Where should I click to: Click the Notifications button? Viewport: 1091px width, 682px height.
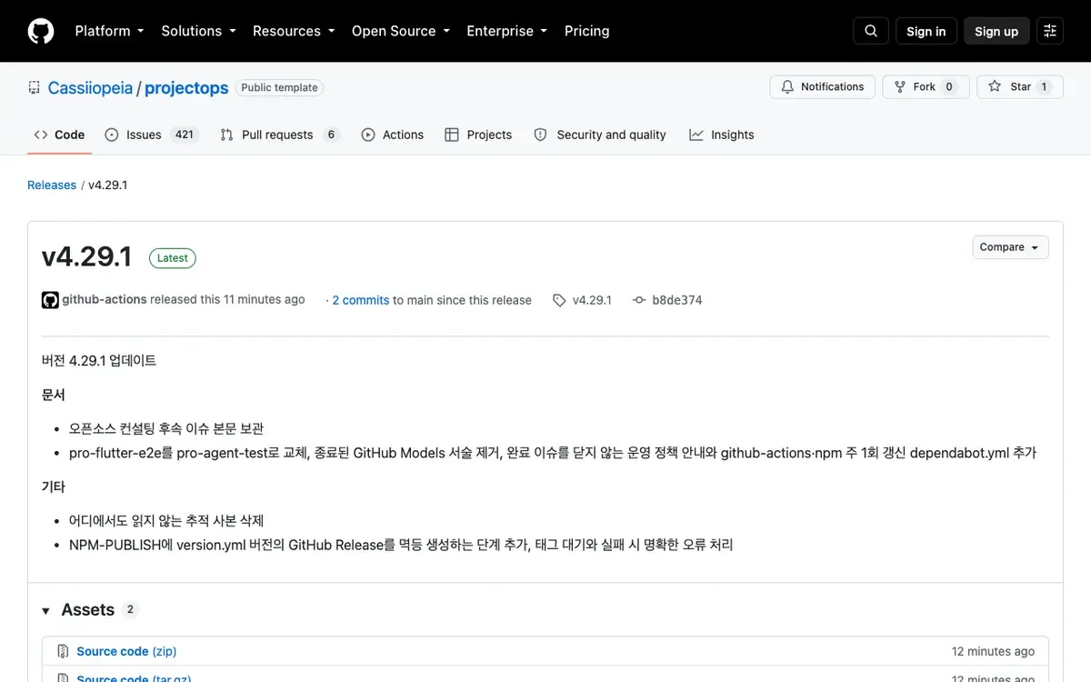(x=823, y=87)
